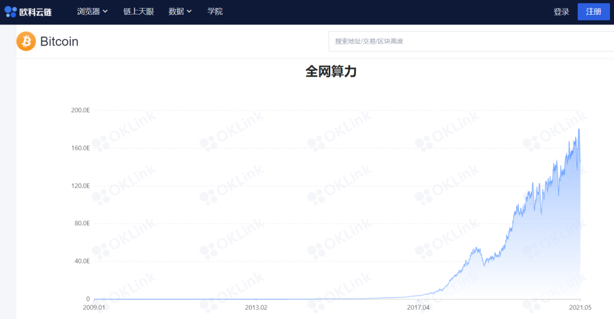Click the 2013.02 x-axis label
This screenshot has height=319, width=614.
[x=256, y=308]
